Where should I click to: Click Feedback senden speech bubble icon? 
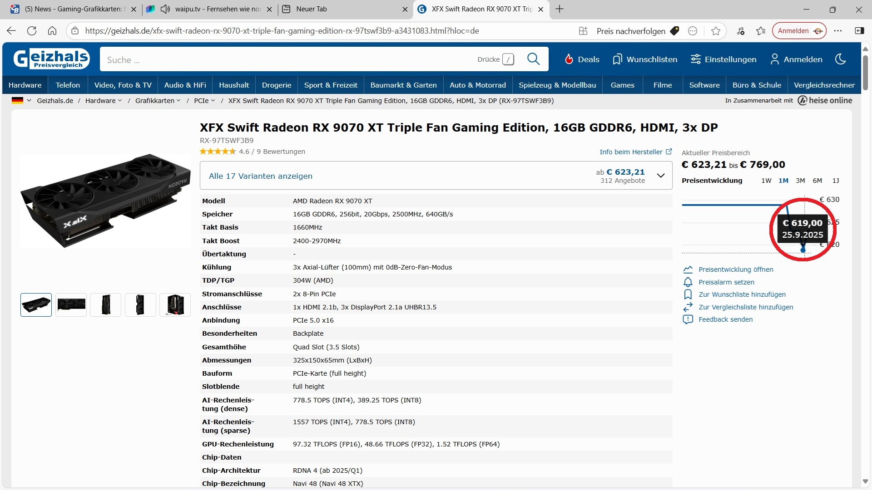point(688,319)
